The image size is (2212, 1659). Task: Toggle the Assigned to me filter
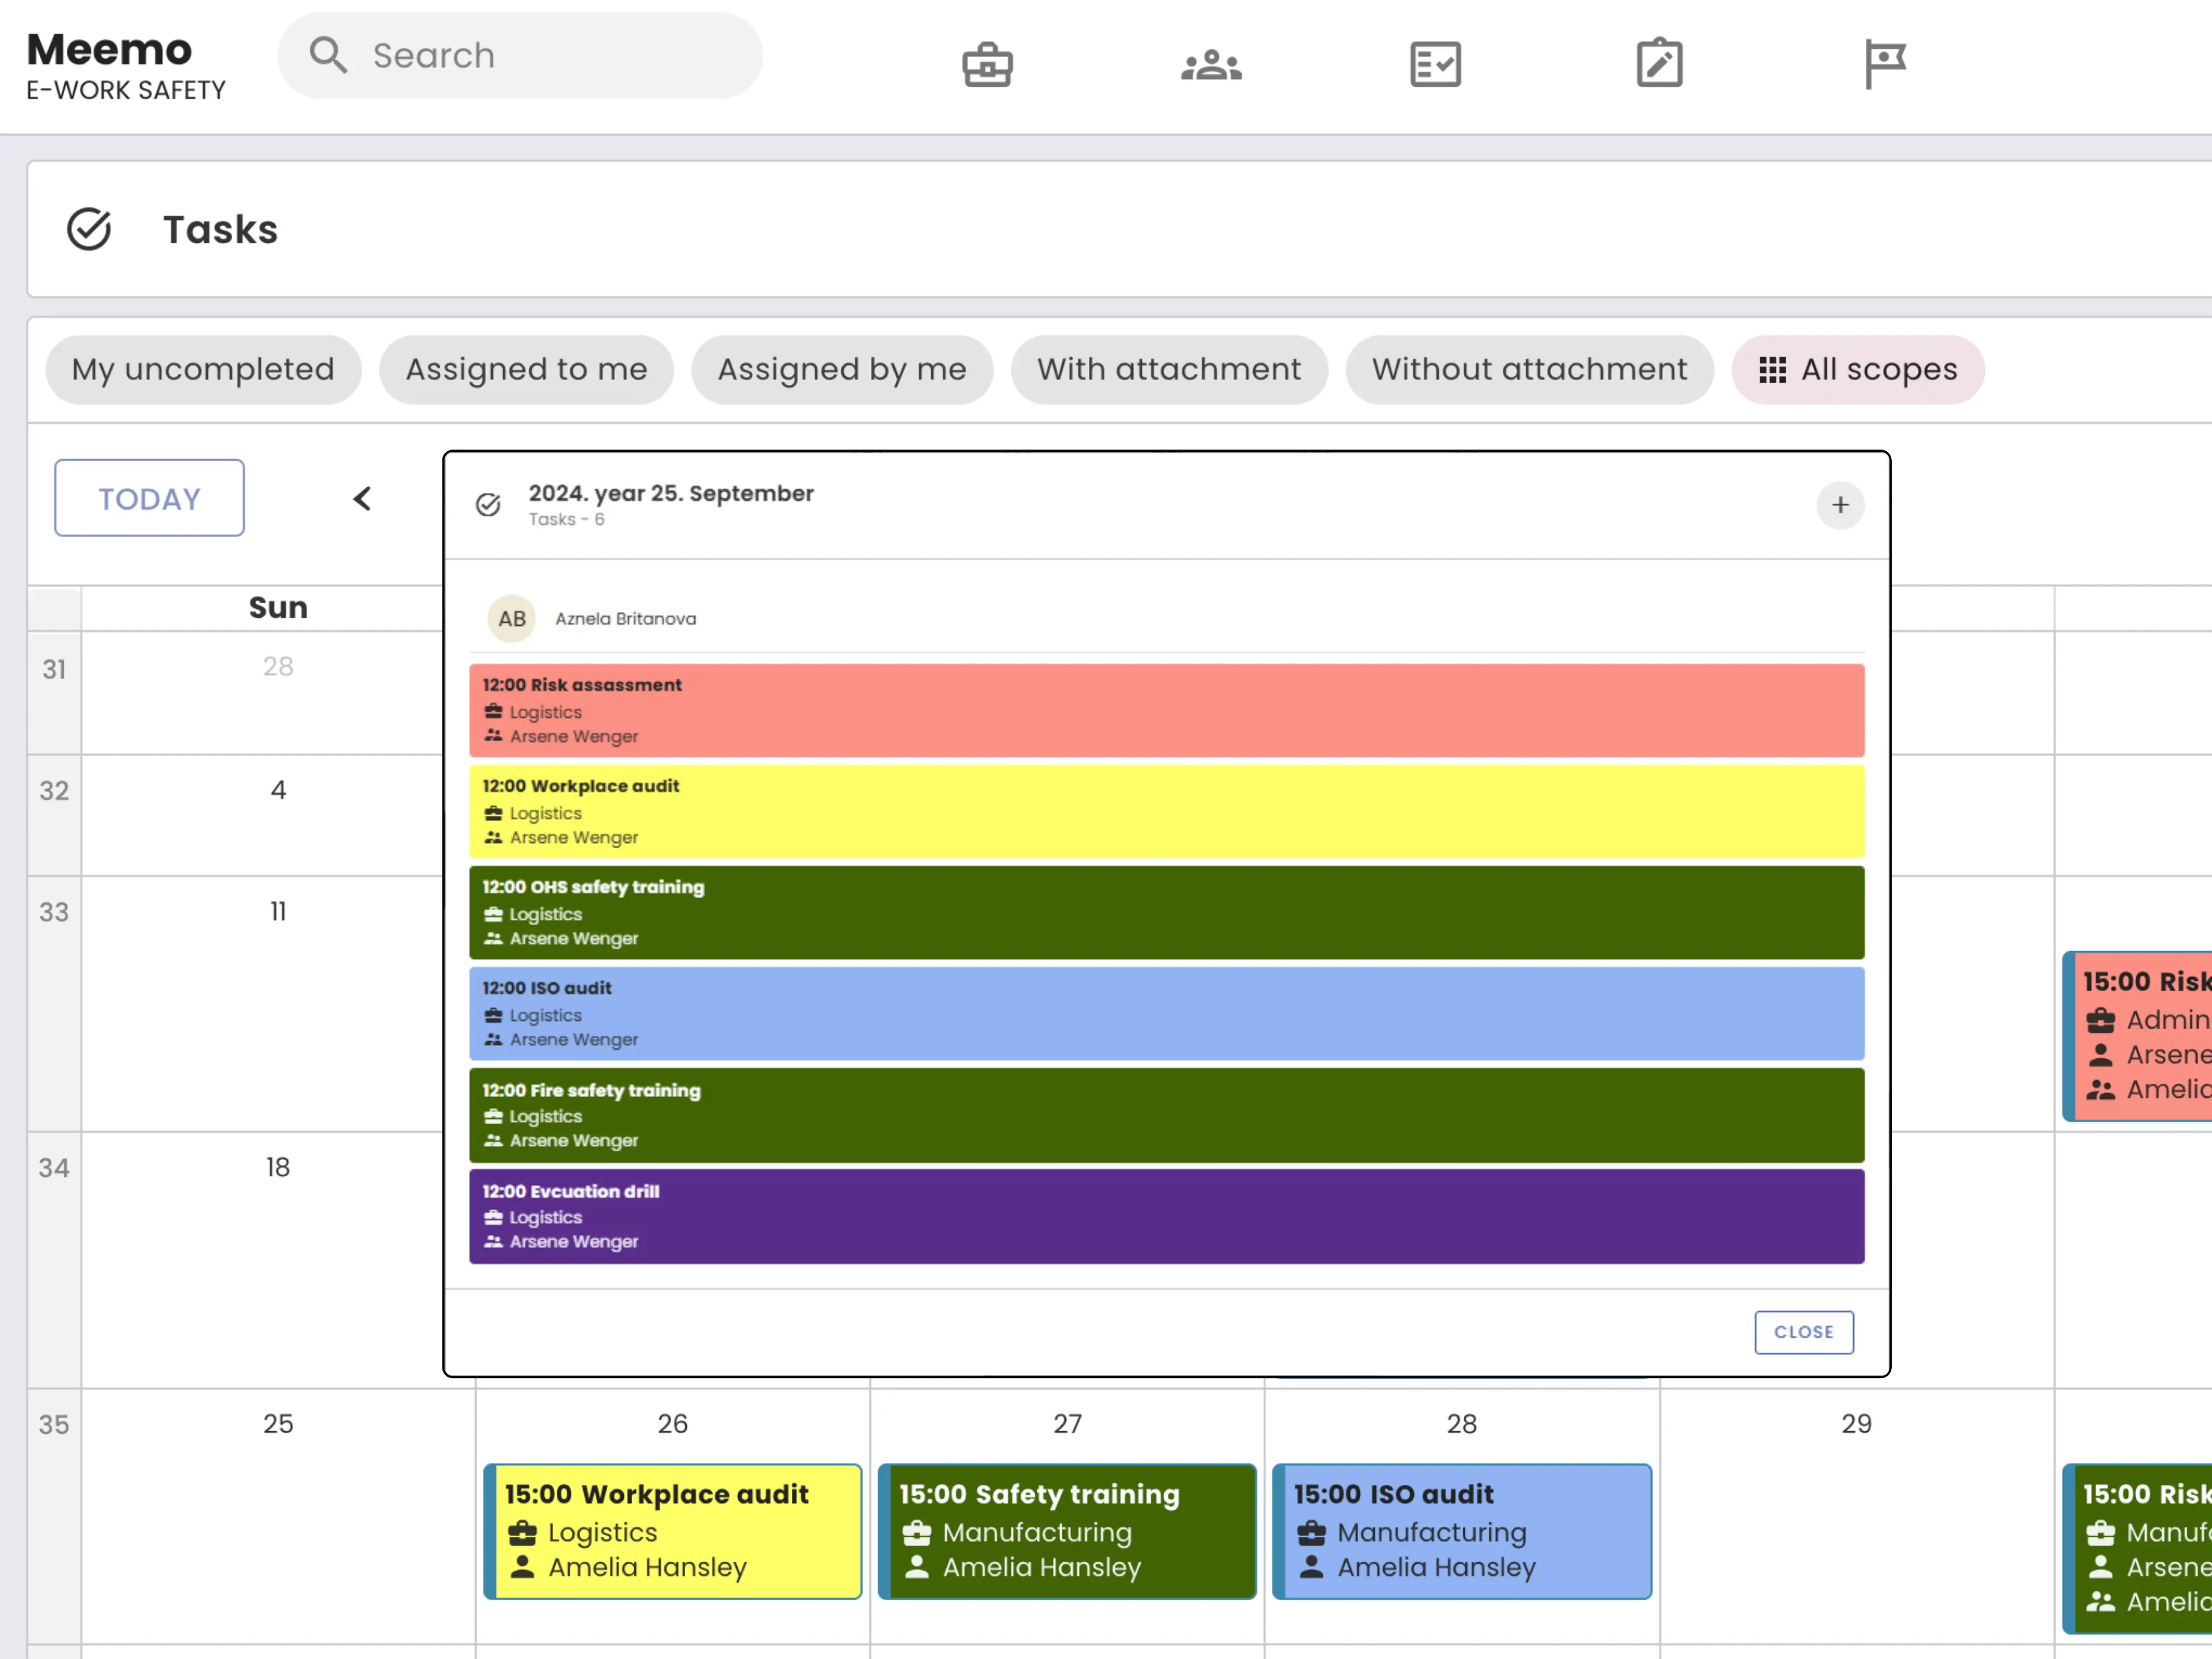coord(526,370)
